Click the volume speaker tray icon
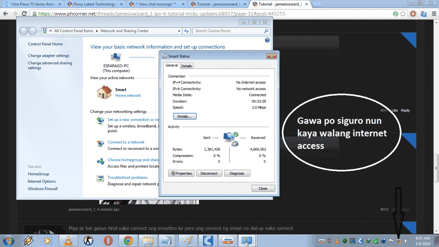This screenshot has width=439, height=247. coord(406,241)
